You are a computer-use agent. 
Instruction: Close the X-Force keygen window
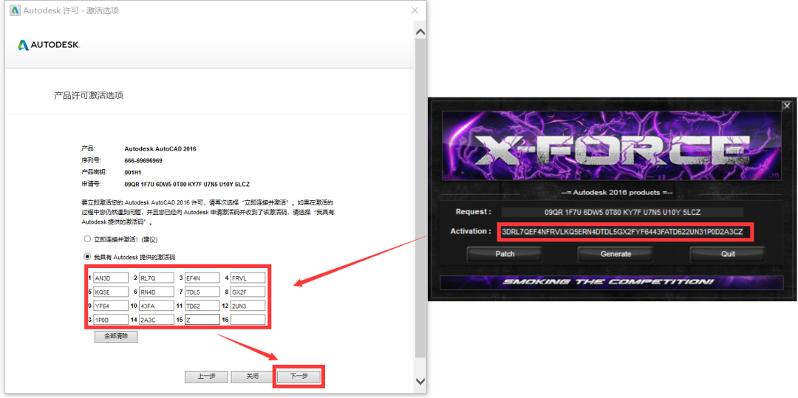point(787,106)
